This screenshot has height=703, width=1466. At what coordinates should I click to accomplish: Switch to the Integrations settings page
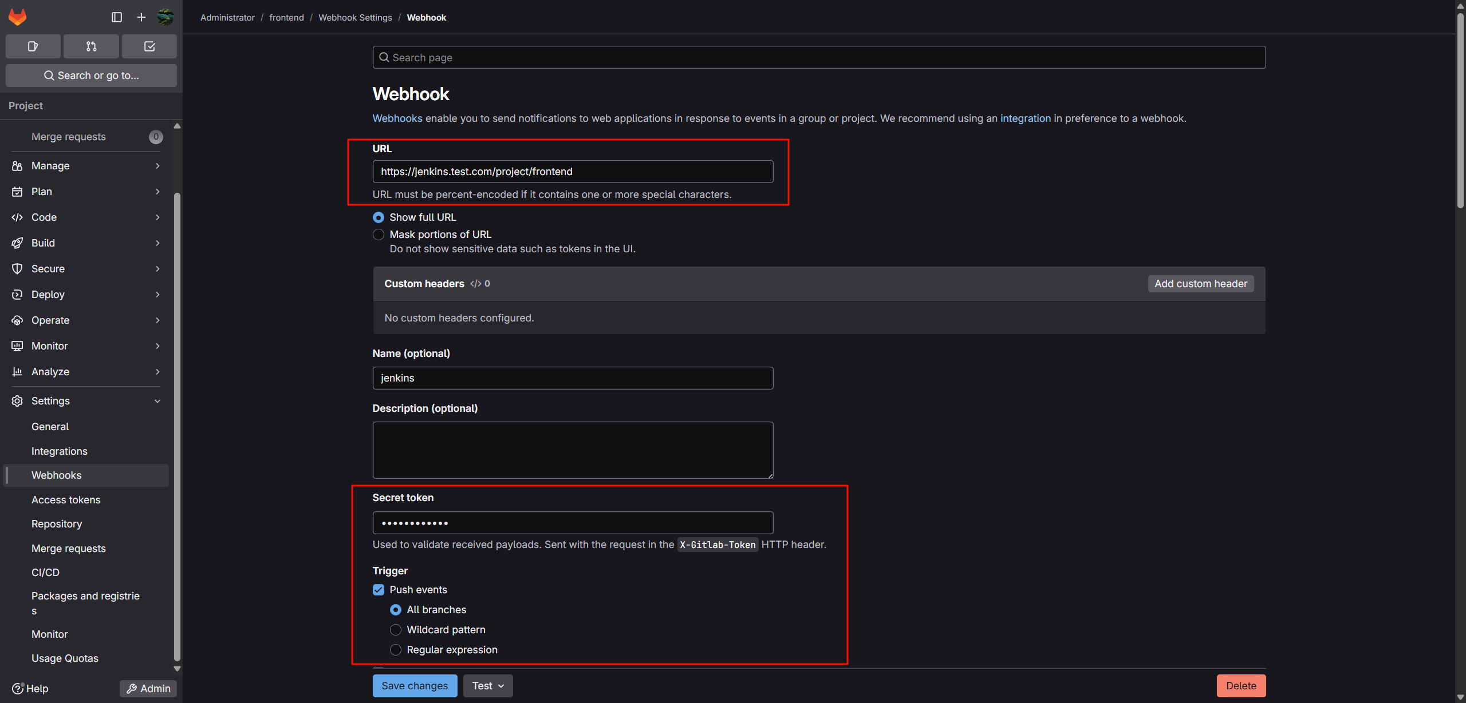[x=59, y=451]
